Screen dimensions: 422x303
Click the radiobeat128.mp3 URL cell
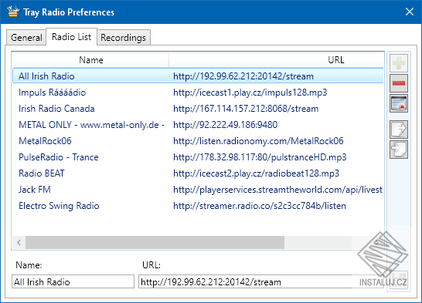[256, 173]
